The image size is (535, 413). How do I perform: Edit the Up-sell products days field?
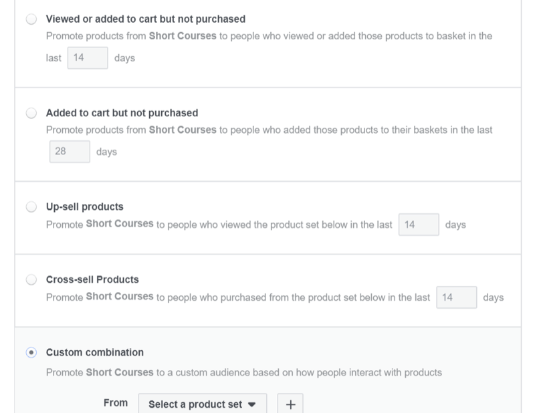(x=419, y=225)
